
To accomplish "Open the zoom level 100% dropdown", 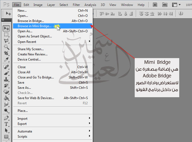I will click(x=189, y=5).
